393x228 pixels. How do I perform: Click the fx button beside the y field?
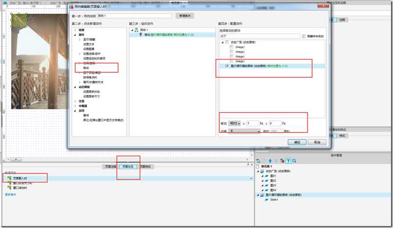point(284,124)
